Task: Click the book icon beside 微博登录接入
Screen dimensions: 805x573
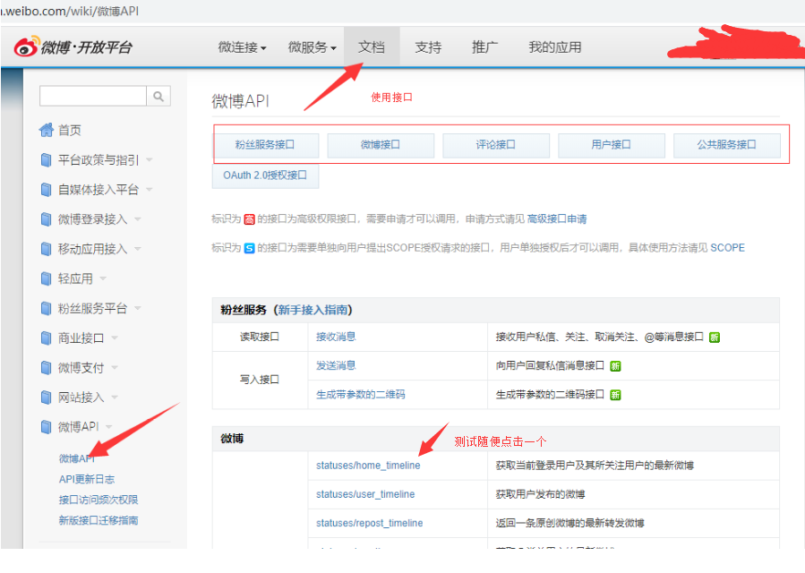Action: click(47, 219)
